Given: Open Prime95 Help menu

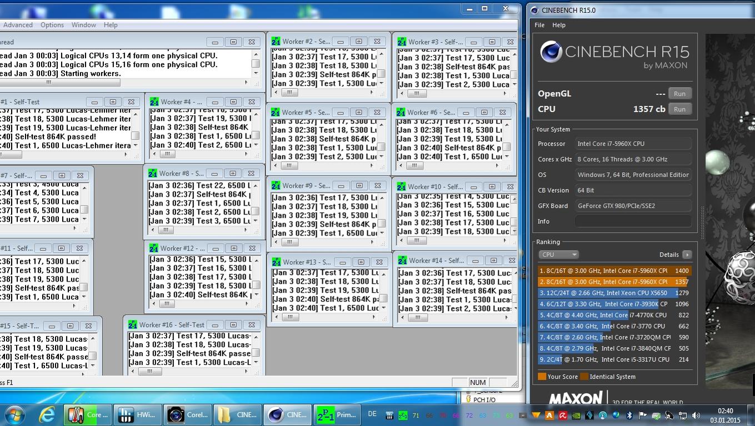Looking at the screenshot, I should [x=111, y=25].
